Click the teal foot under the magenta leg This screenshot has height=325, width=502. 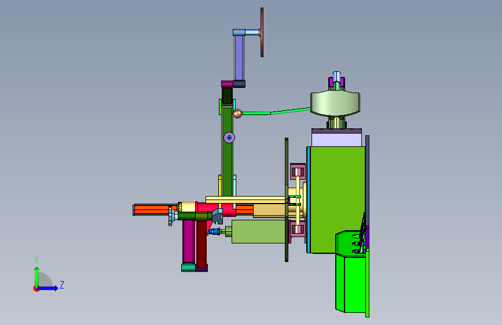coord(188,267)
